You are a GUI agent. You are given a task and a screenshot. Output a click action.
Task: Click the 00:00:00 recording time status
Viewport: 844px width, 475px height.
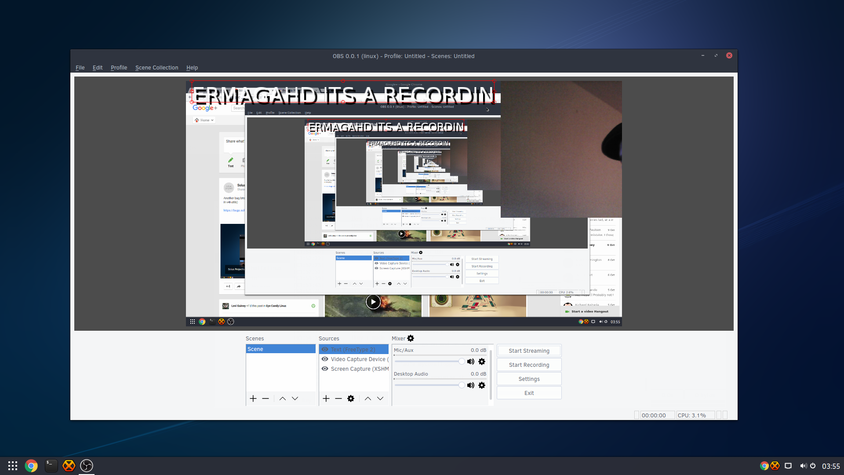(657, 415)
